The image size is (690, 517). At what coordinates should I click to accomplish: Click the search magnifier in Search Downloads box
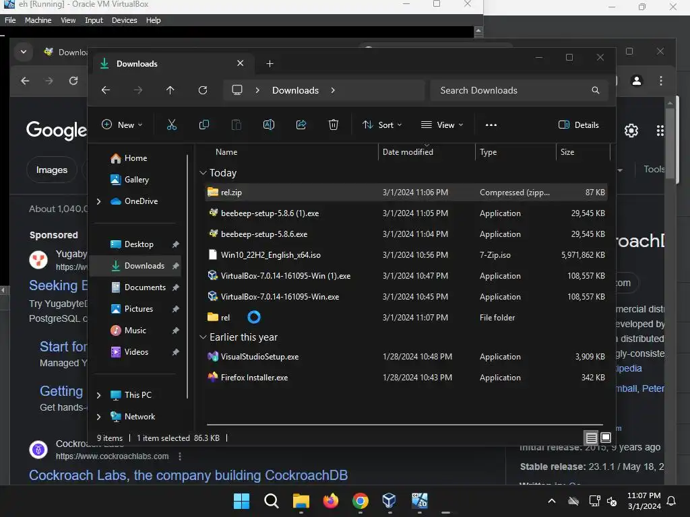tap(596, 90)
